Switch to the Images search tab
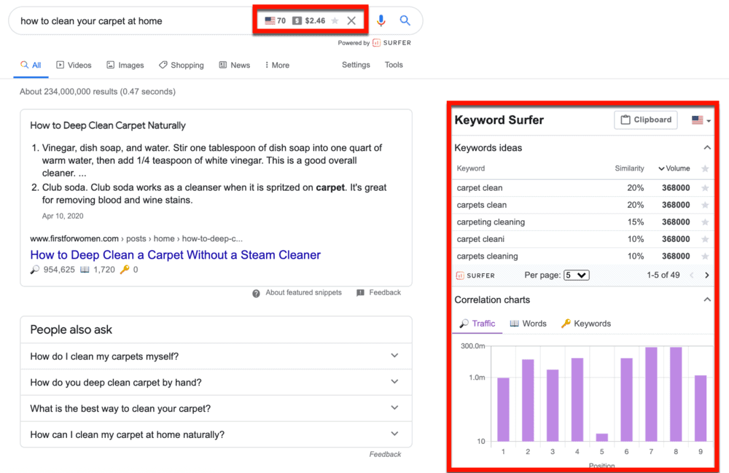 coord(125,65)
